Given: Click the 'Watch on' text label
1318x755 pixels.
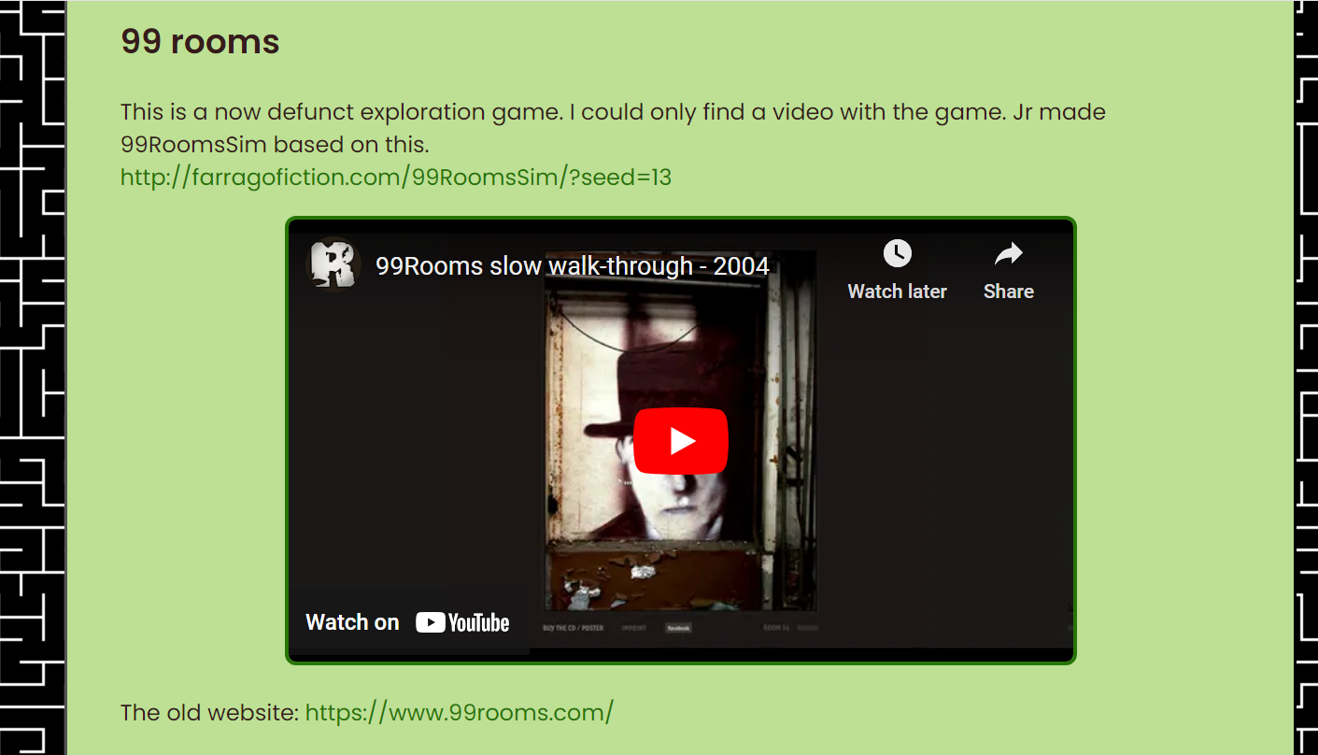Looking at the screenshot, I should 352,622.
